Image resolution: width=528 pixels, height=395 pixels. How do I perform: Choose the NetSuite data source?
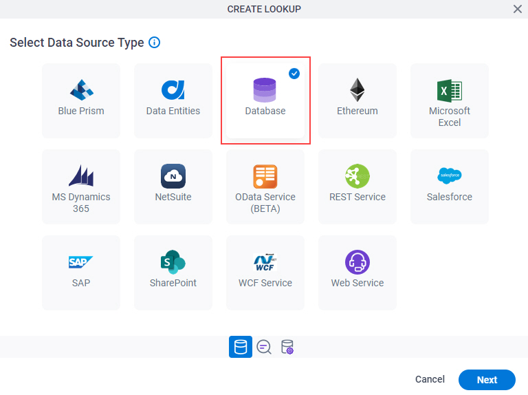pyautogui.click(x=173, y=186)
